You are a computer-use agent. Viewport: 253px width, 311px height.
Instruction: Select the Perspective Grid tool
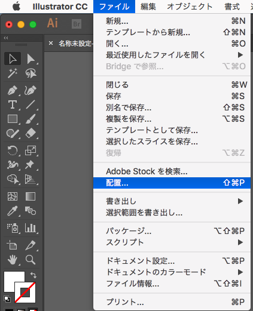31,179
